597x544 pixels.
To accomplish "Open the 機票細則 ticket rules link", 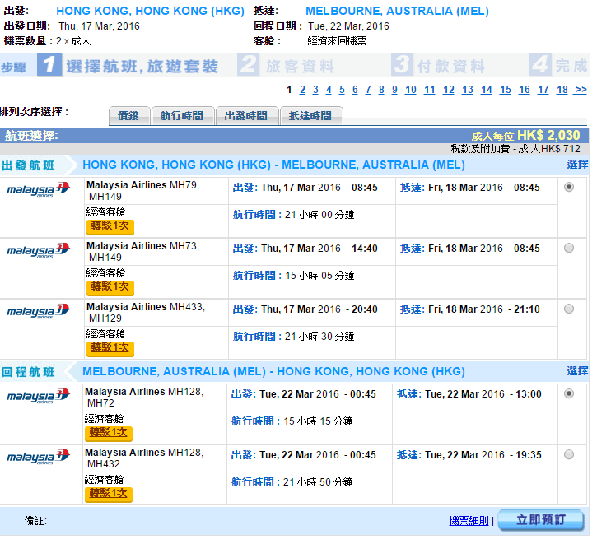I will 469,521.
